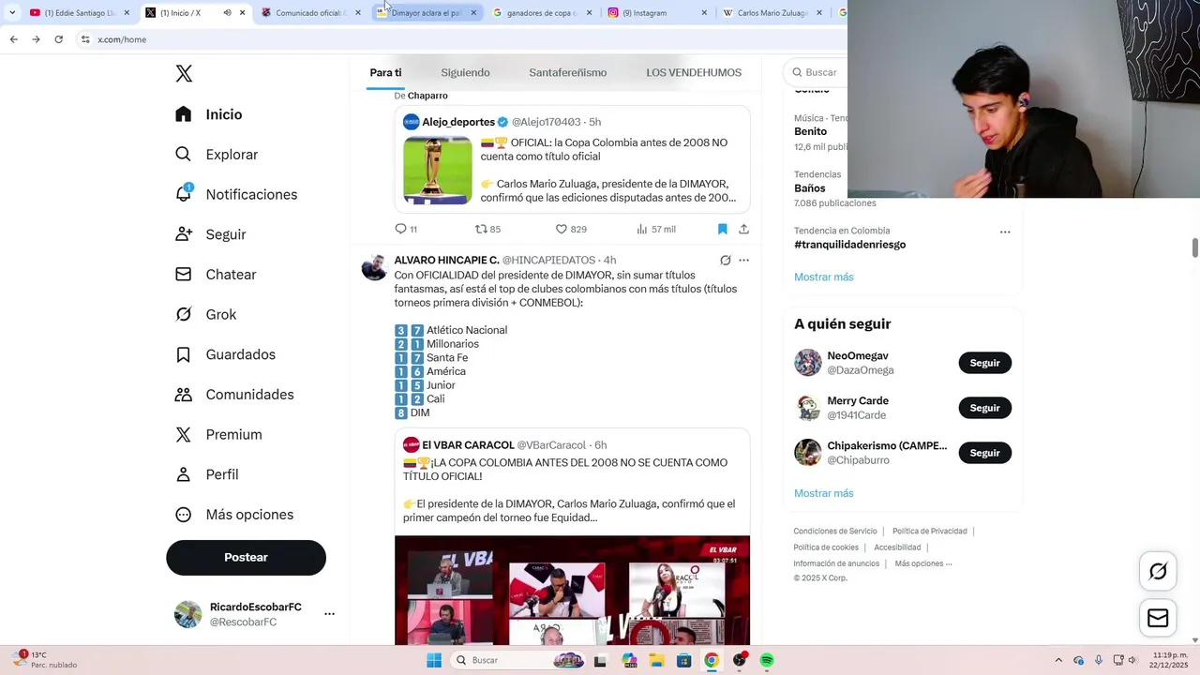Open floating messages envelope button
The height and width of the screenshot is (675, 1200).
[x=1158, y=618]
